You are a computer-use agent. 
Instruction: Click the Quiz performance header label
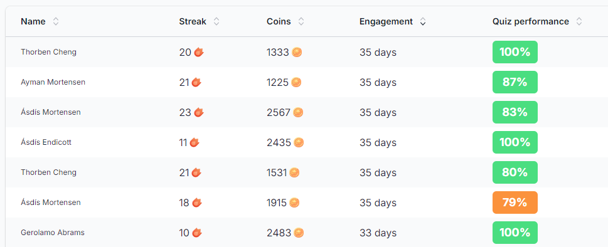(x=530, y=22)
